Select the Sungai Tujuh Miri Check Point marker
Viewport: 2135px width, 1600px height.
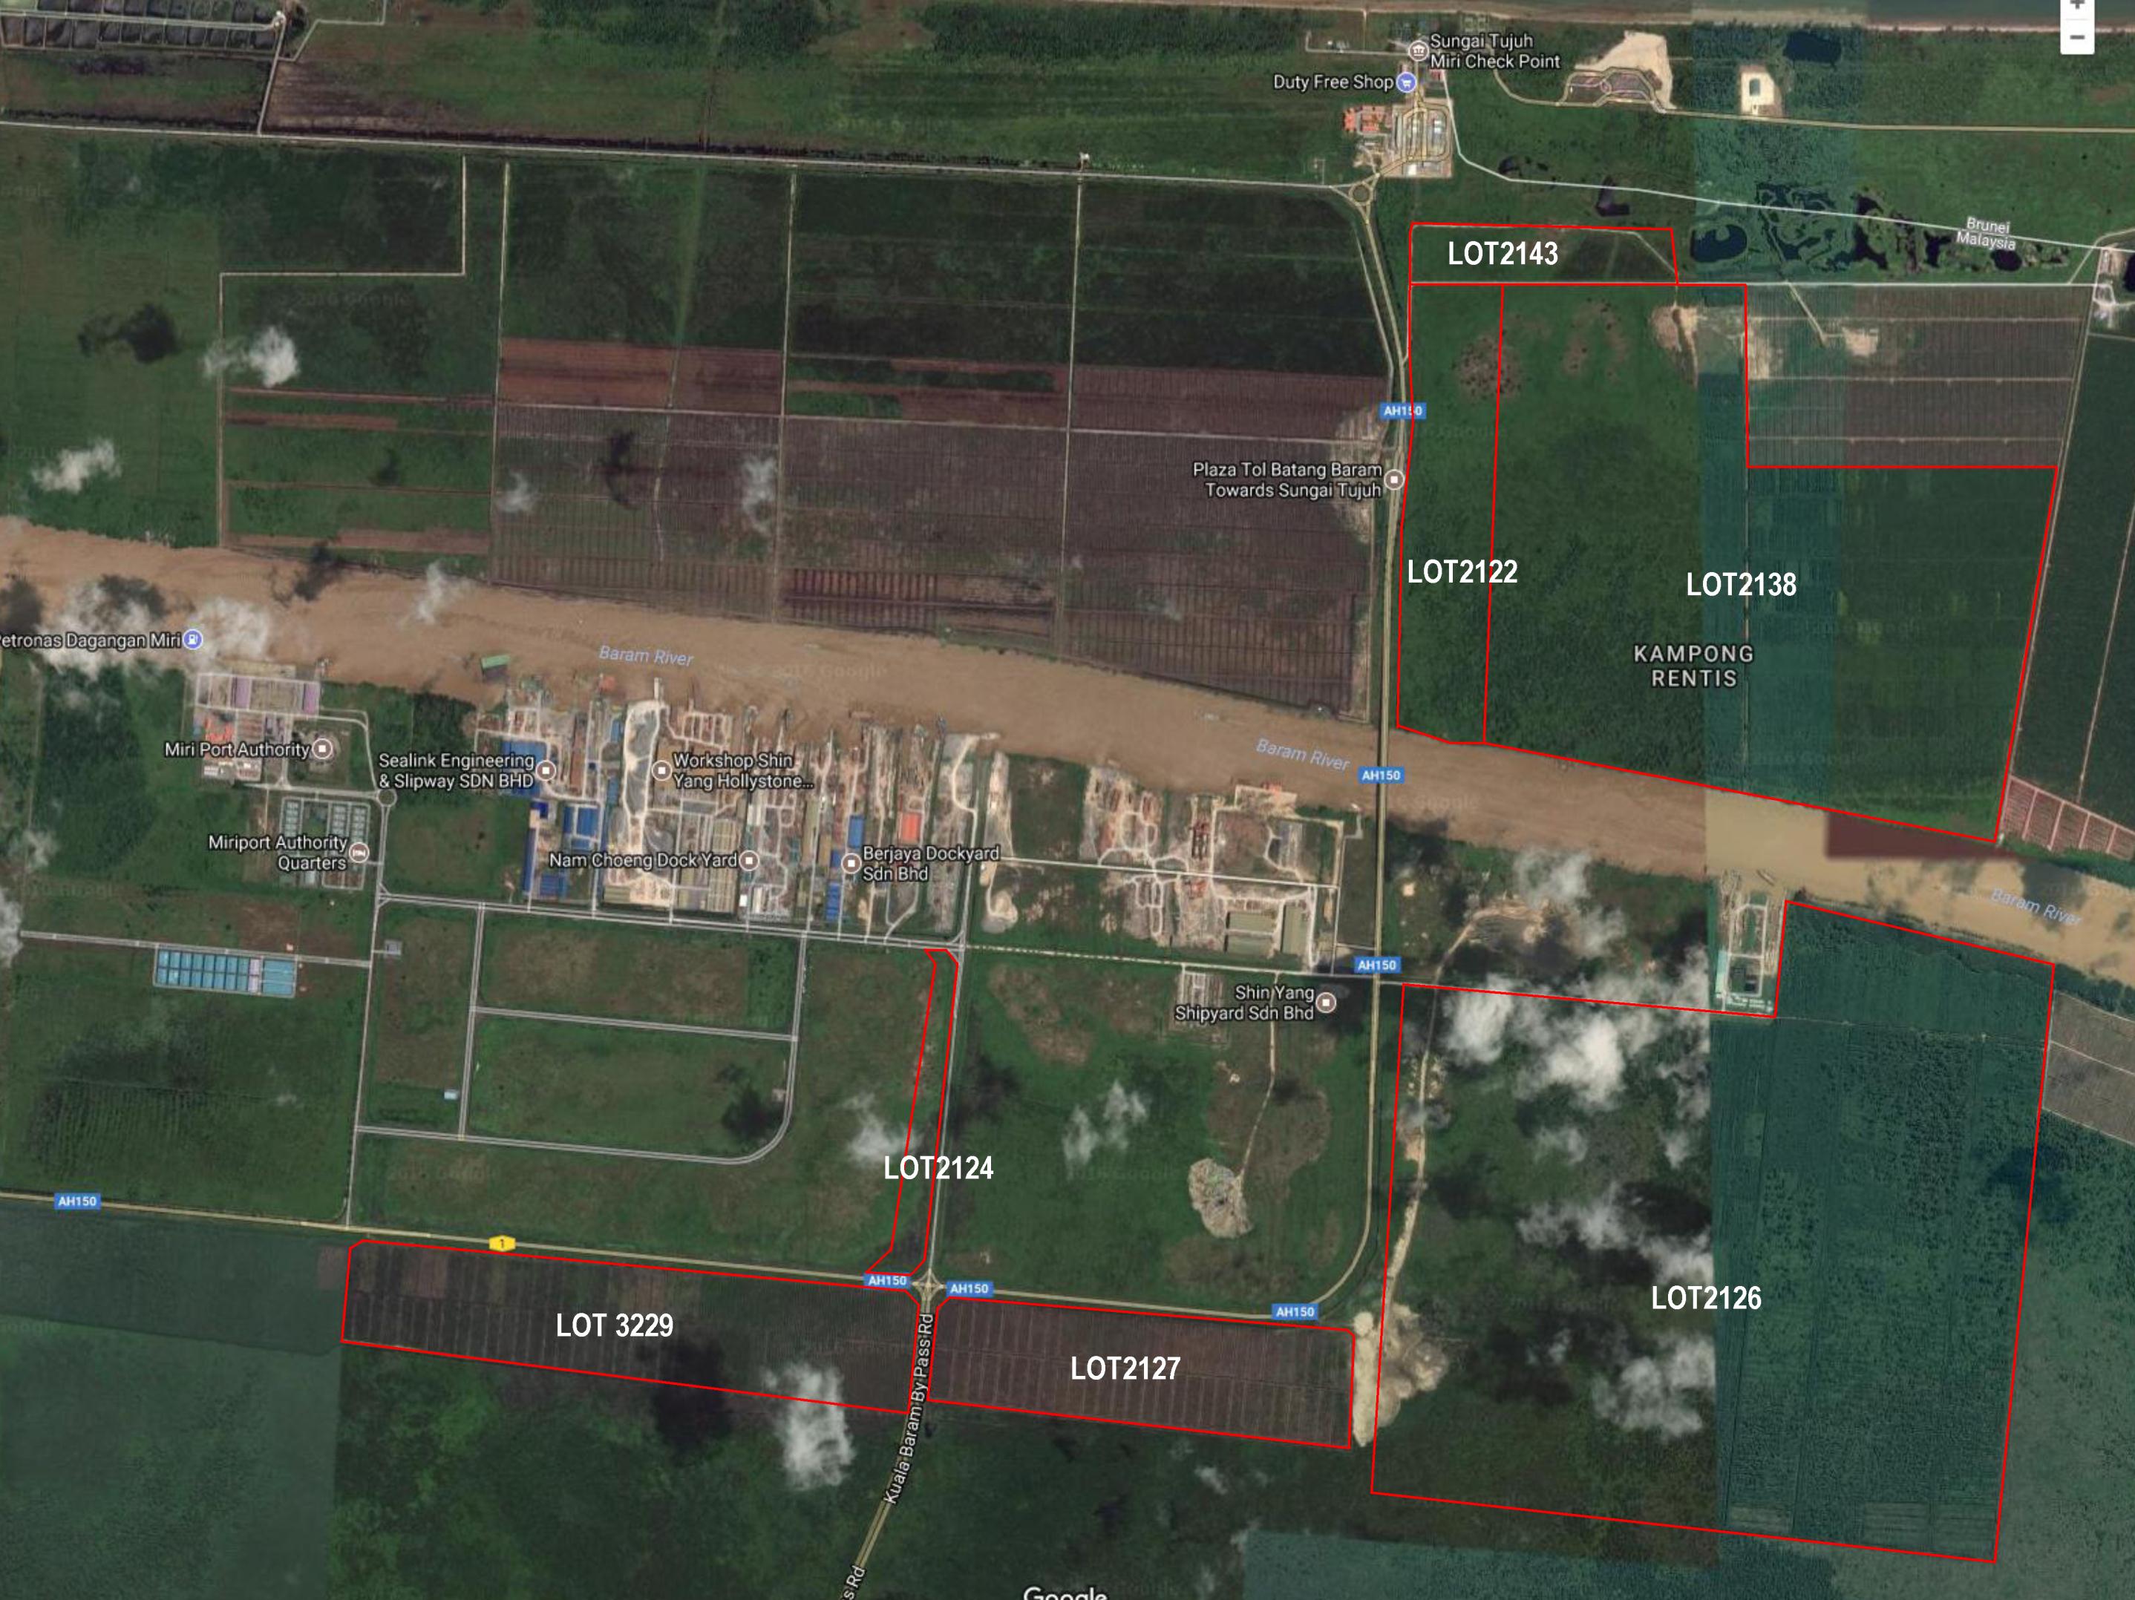pyautogui.click(x=1418, y=50)
